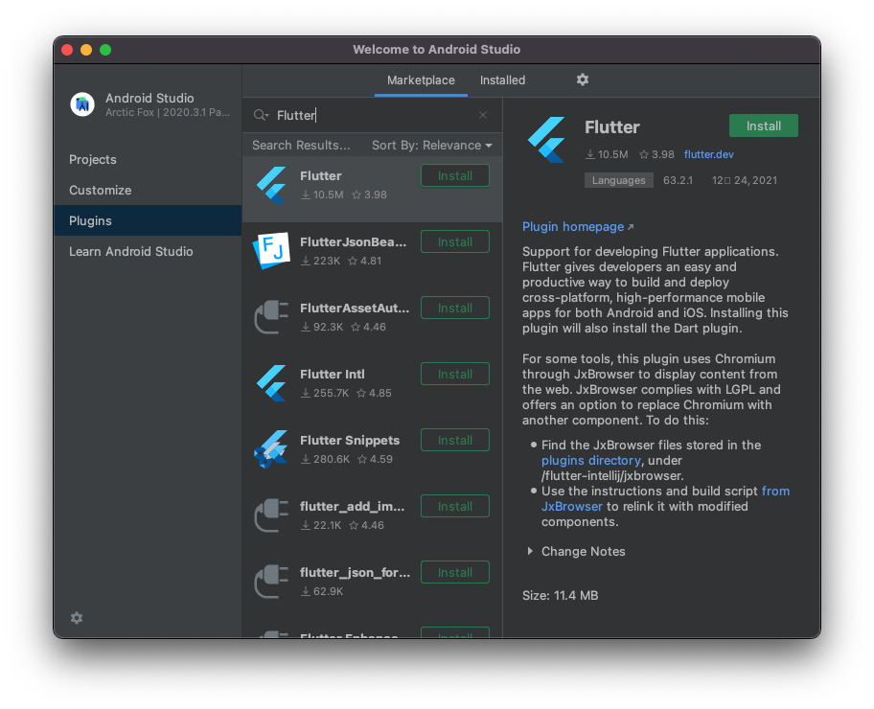Open Projects in the sidebar

tap(148, 159)
